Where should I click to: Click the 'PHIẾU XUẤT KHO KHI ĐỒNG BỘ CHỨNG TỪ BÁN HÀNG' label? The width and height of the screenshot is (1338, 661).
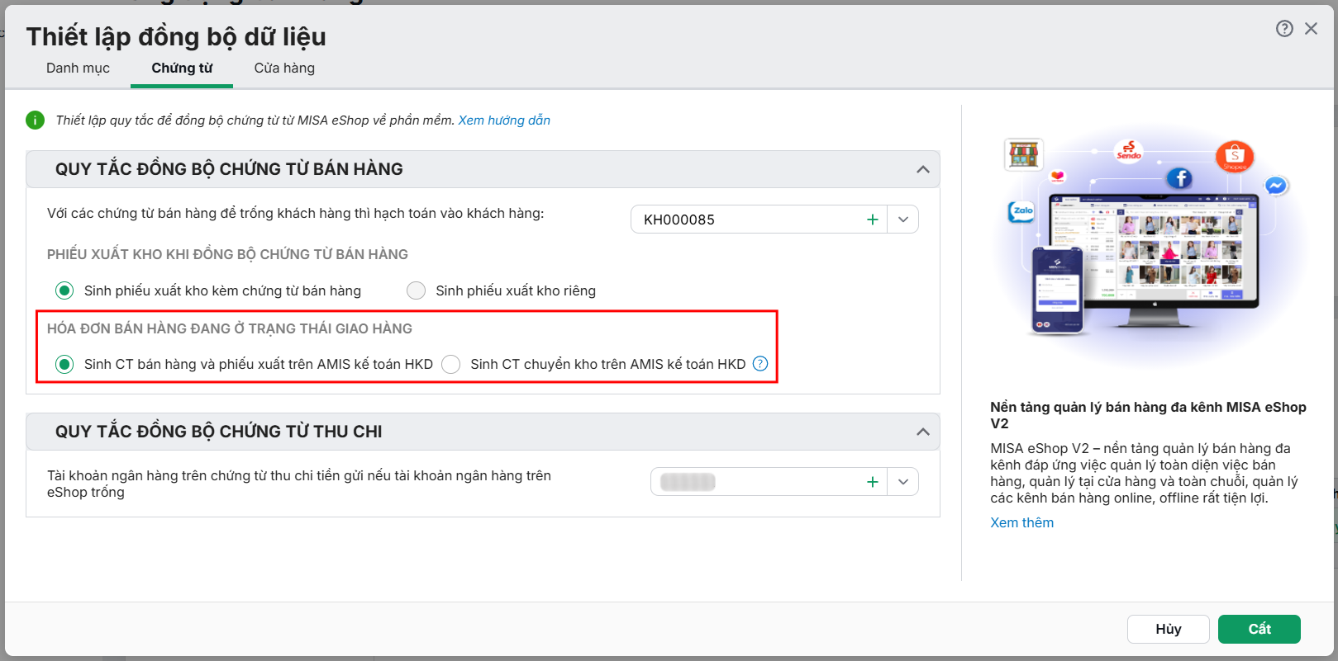pyautogui.click(x=227, y=254)
